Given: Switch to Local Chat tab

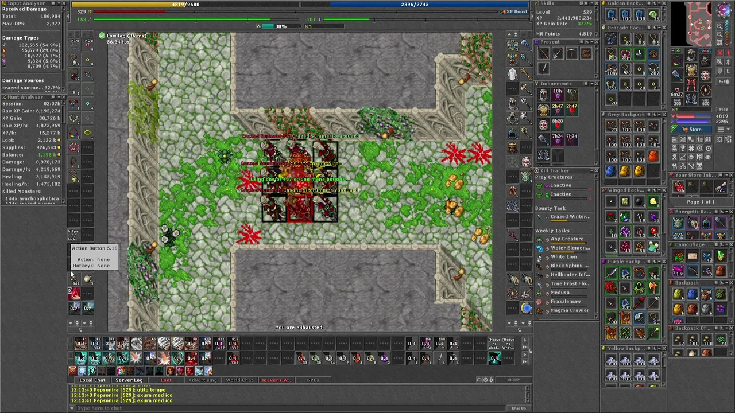Looking at the screenshot, I should click(92, 380).
